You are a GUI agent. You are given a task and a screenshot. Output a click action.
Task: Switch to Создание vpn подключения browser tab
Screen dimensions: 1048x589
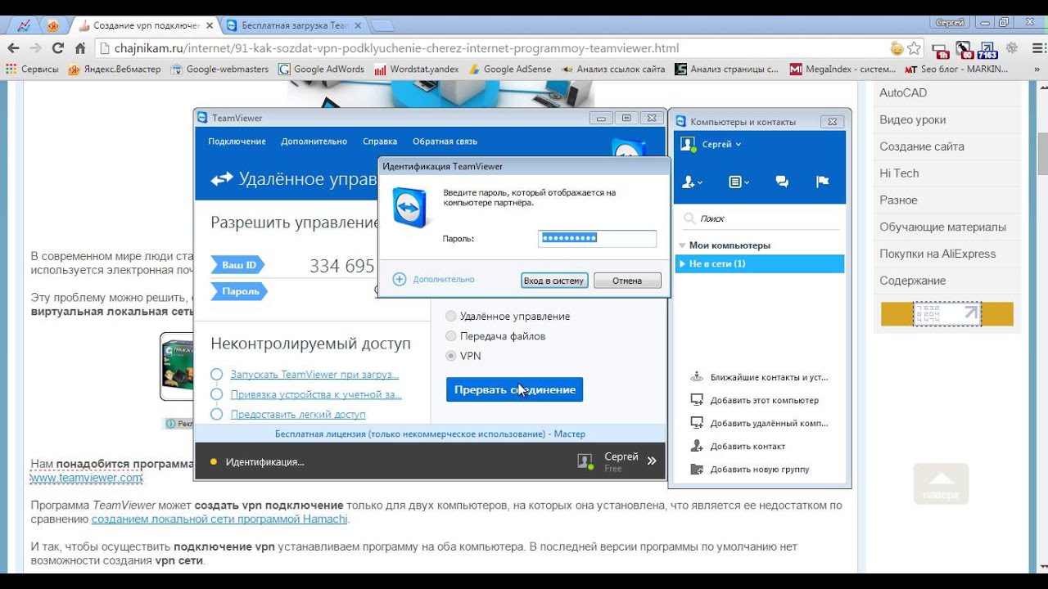(146, 25)
